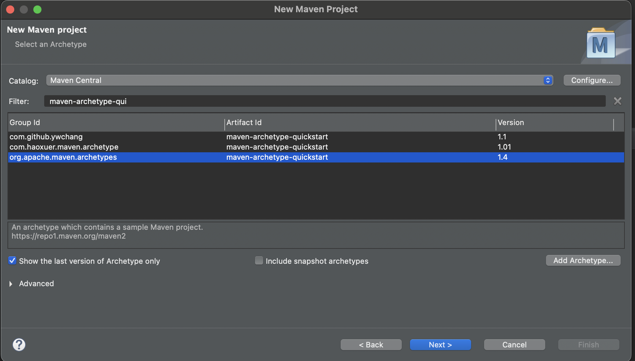Image resolution: width=635 pixels, height=361 pixels.
Task: Click version 1.4 cell
Action: (502, 157)
